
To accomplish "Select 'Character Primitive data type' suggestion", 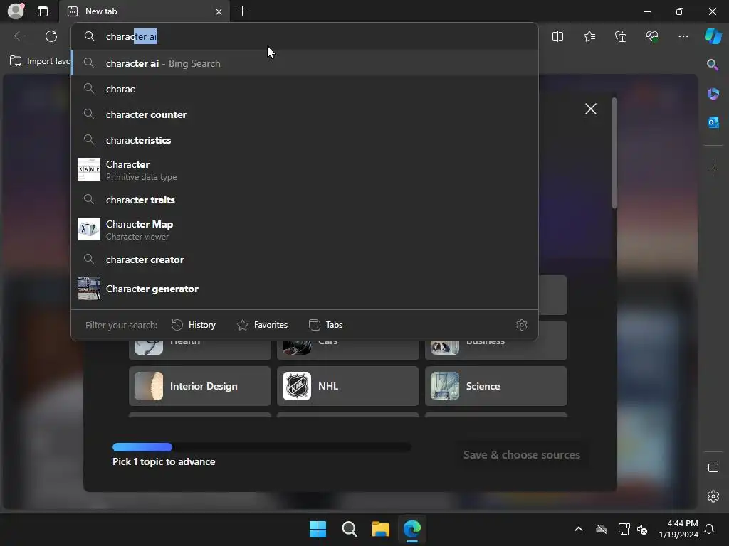I will click(x=305, y=170).
